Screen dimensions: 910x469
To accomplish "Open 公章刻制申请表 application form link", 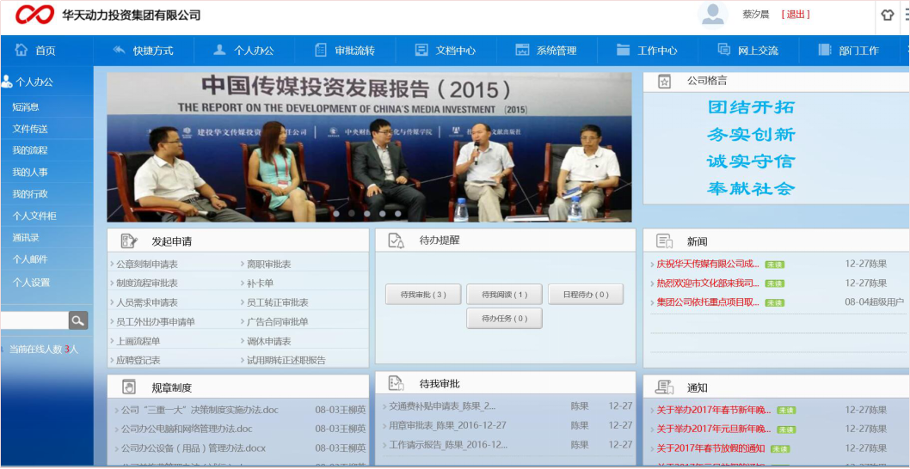I will tap(147, 265).
